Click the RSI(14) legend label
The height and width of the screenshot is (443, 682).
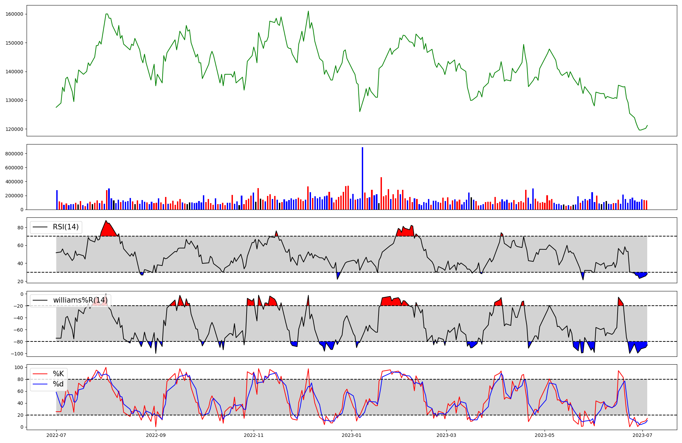65,227
